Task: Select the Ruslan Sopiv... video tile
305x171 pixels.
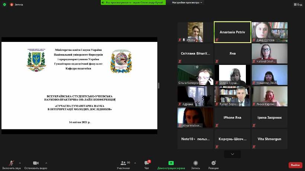Action: click(232, 96)
